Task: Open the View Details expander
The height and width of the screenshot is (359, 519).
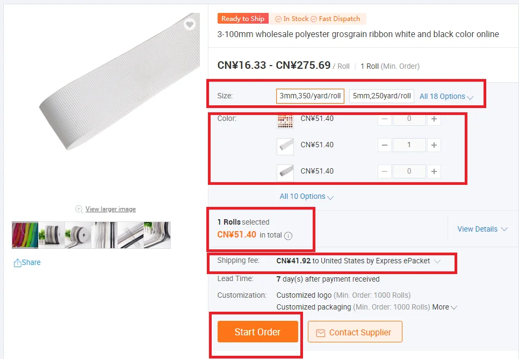Action: pyautogui.click(x=482, y=229)
